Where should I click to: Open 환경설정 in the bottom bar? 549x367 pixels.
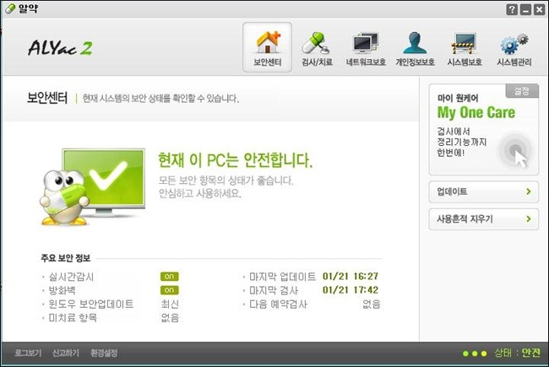point(104,353)
